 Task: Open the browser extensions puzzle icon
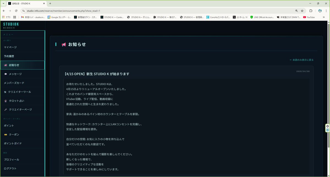click(x=311, y=11)
